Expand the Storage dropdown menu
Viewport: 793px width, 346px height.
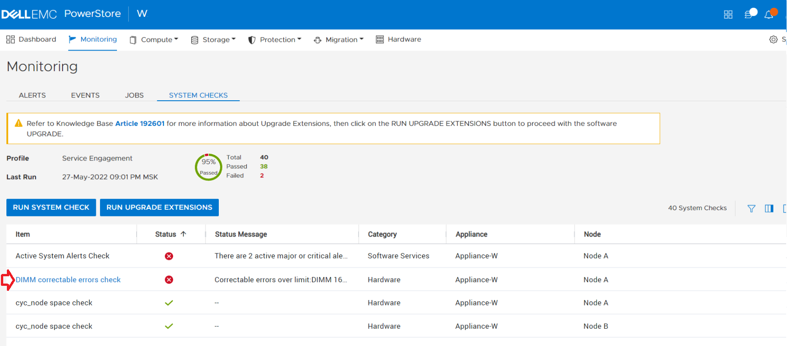pyautogui.click(x=213, y=40)
